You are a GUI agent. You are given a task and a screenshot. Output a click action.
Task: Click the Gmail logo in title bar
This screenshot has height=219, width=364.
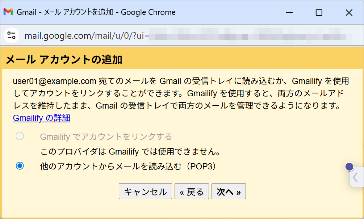pos(8,12)
